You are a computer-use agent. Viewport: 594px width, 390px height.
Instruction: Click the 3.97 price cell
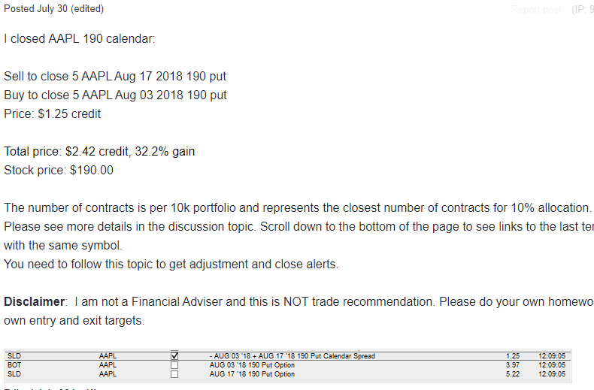[x=513, y=365]
